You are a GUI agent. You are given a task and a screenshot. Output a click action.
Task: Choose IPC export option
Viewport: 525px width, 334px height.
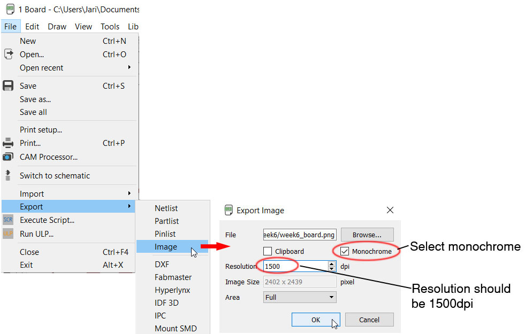coord(172,315)
